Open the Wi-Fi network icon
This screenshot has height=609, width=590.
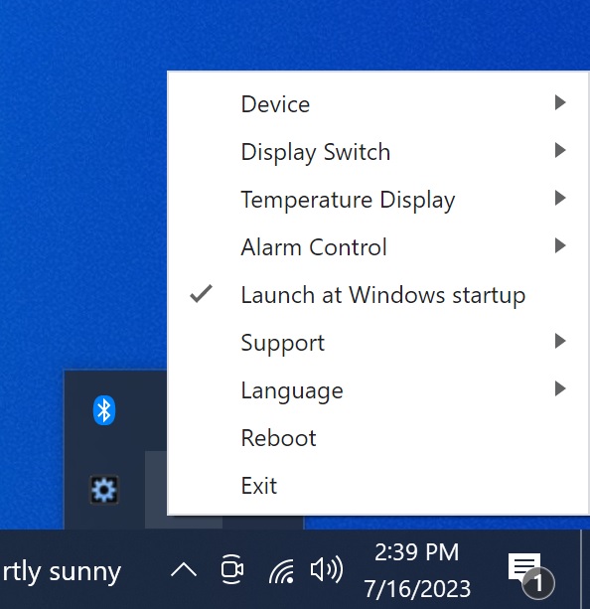click(282, 570)
